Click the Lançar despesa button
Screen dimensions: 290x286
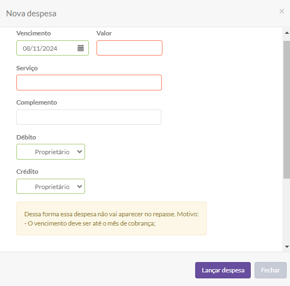(x=223, y=270)
